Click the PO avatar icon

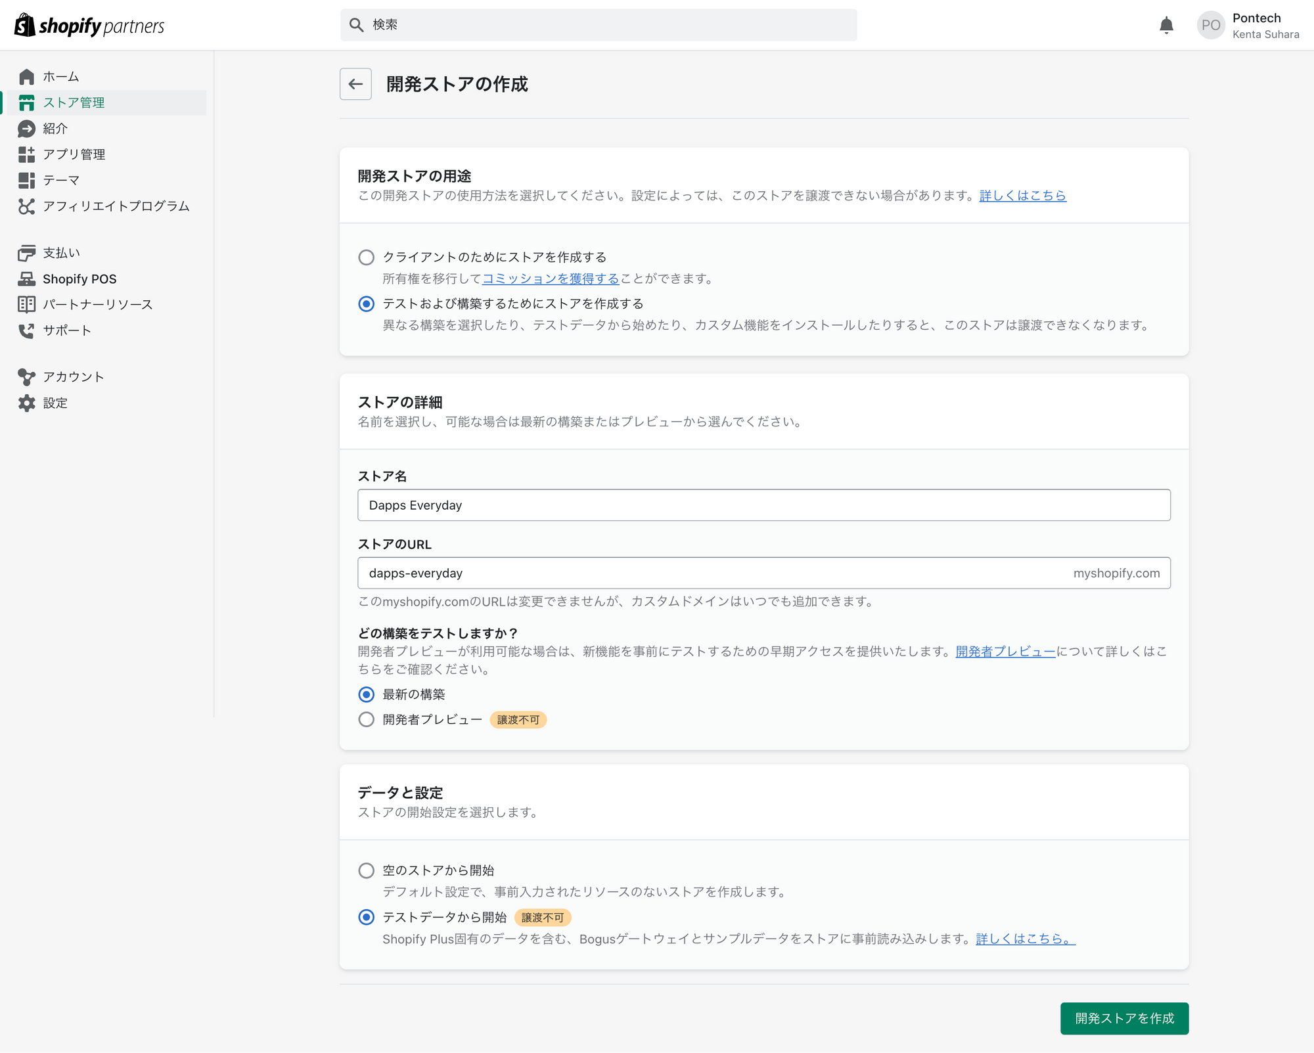(1210, 26)
